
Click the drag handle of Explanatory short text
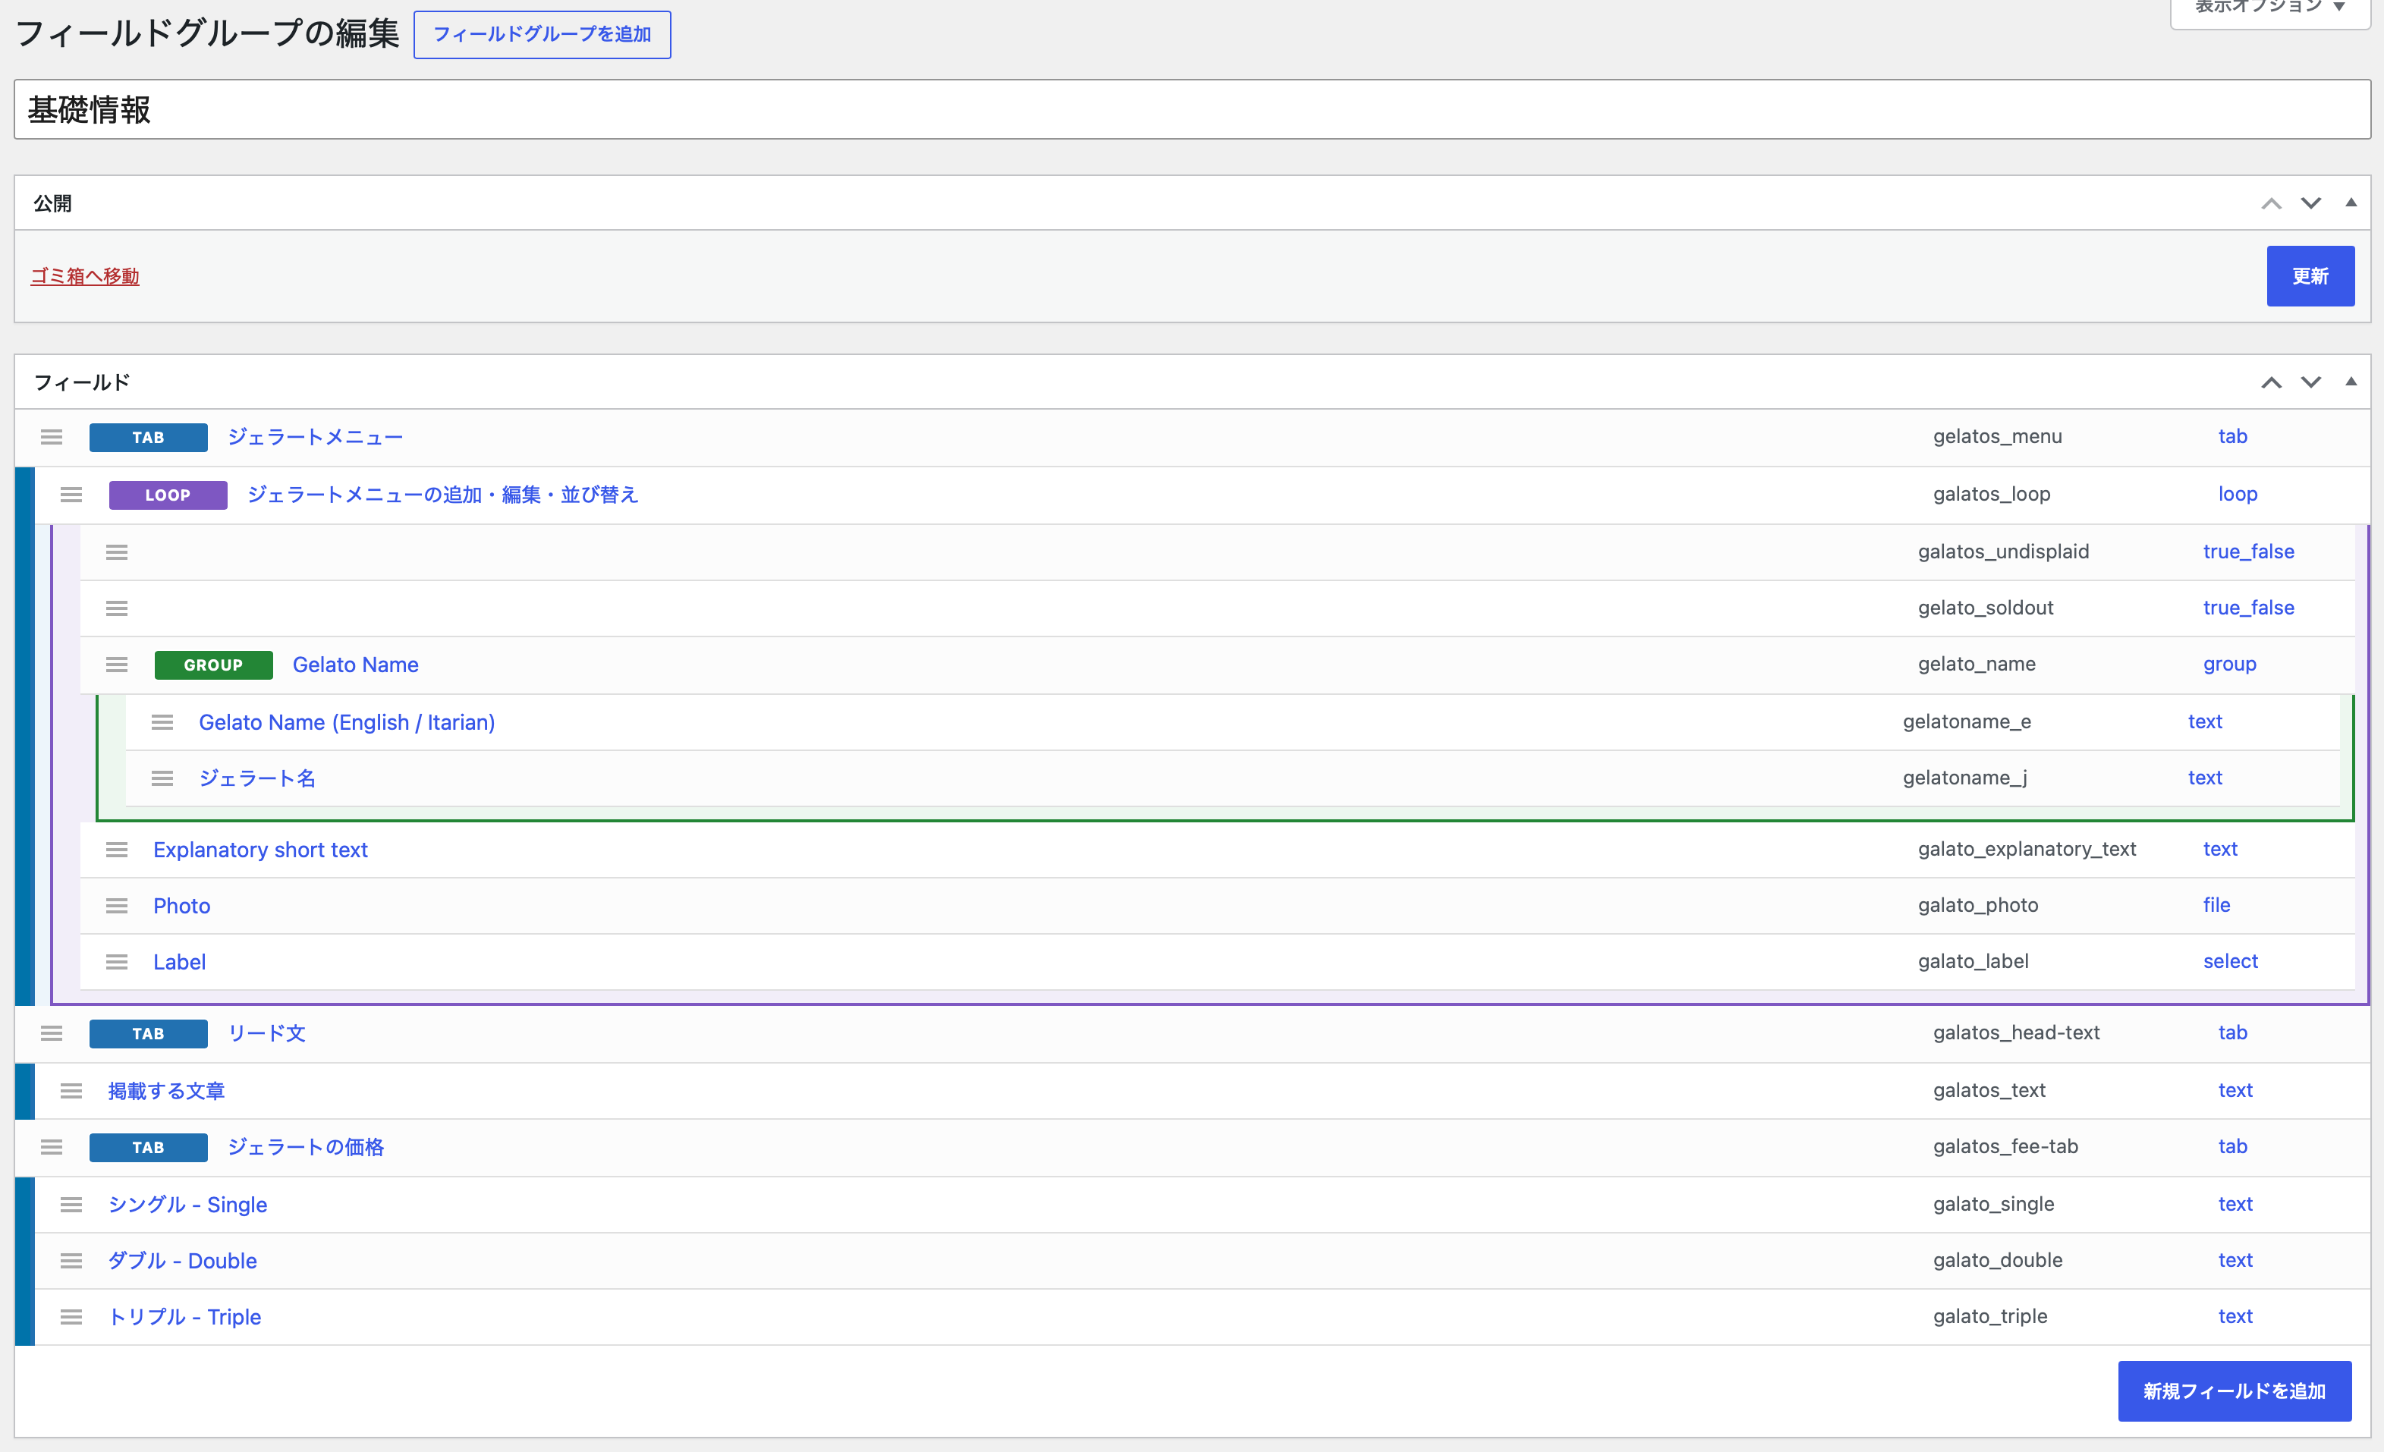point(117,850)
